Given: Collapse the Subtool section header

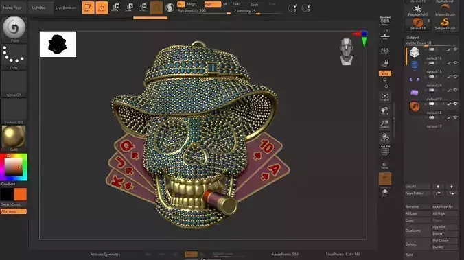Looking at the screenshot, I should click(x=413, y=38).
